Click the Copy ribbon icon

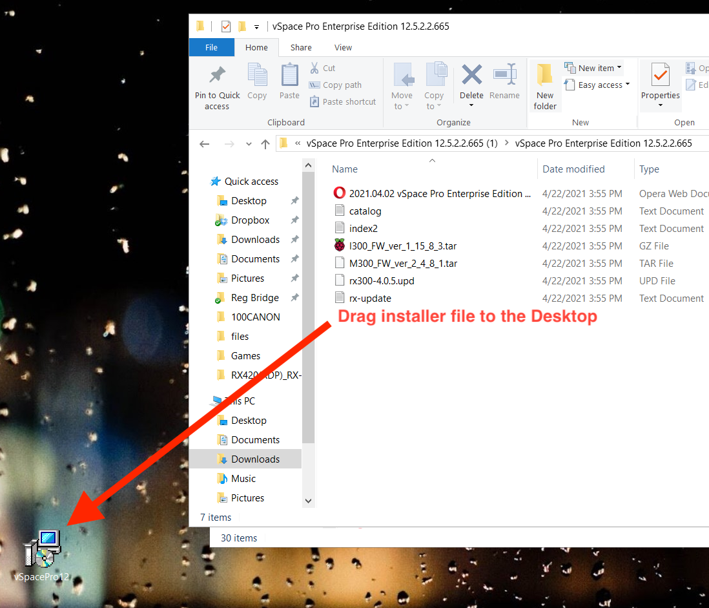257,75
